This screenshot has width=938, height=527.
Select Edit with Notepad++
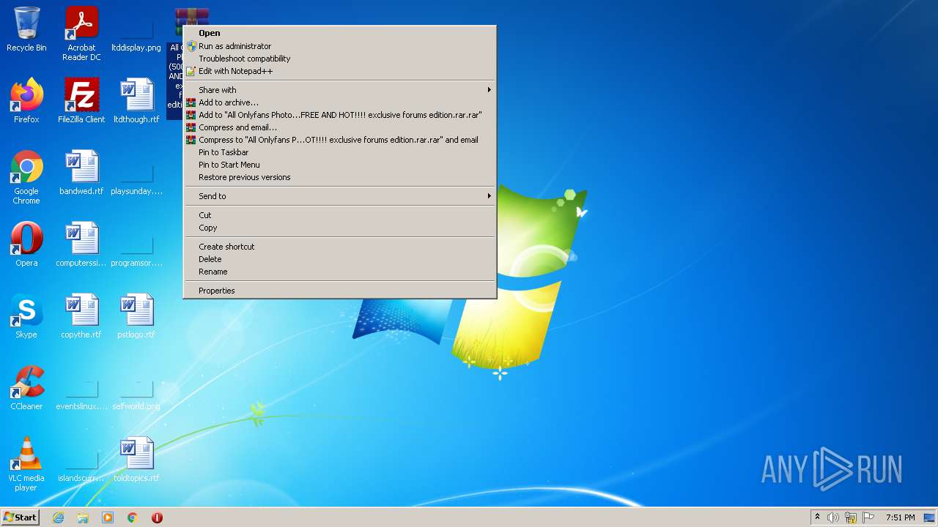click(x=339, y=71)
